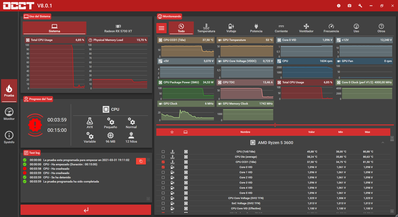
Task: Click the AVX instruction set option
Action: pyautogui.click(x=90, y=123)
